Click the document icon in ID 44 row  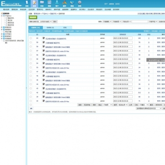pyautogui.click(x=44, y=84)
